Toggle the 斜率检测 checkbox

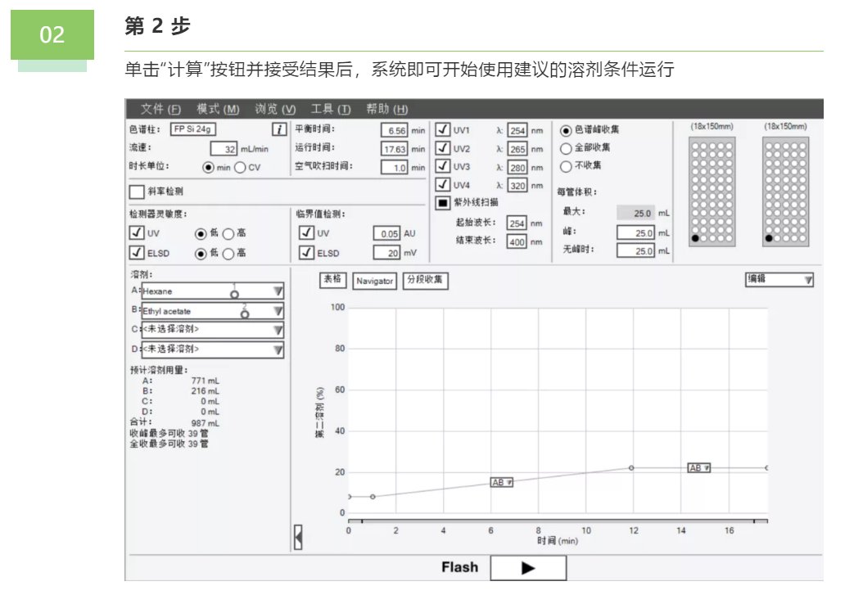(136, 192)
